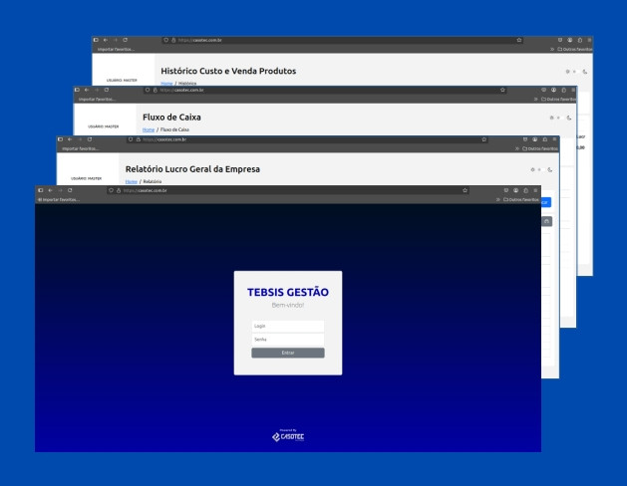Toggle dark mode moon icon on Histórico page
The width and height of the screenshot is (627, 486).
586,72
